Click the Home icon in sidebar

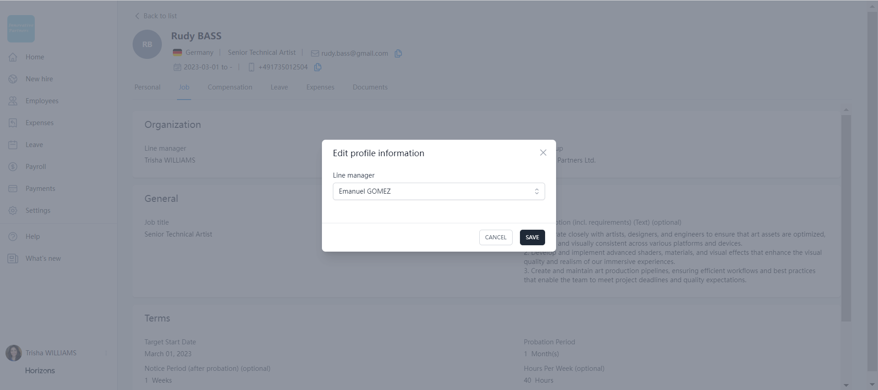pyautogui.click(x=13, y=57)
